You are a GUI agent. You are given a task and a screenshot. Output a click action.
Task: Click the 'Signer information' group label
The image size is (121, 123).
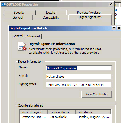click(x=30, y=61)
